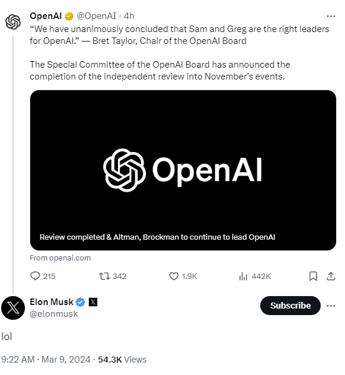Bookmark the OpenAI tweet

(x=313, y=277)
